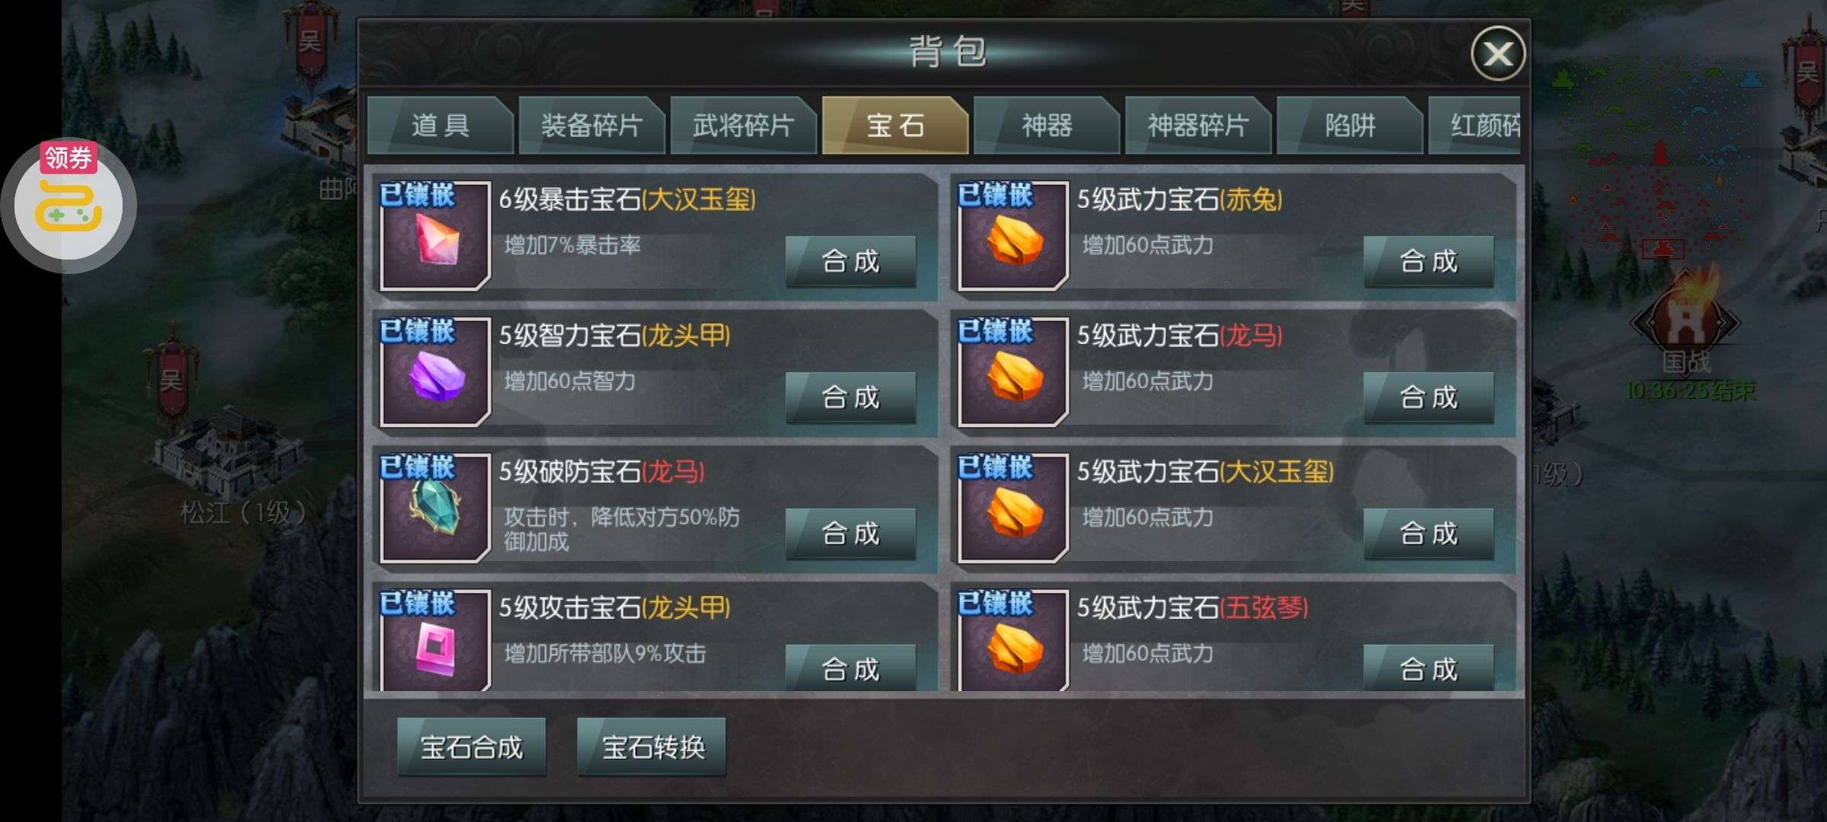This screenshot has width=1827, height=822.
Task: Tap the level 6 crit gem icon
Action: (x=435, y=236)
